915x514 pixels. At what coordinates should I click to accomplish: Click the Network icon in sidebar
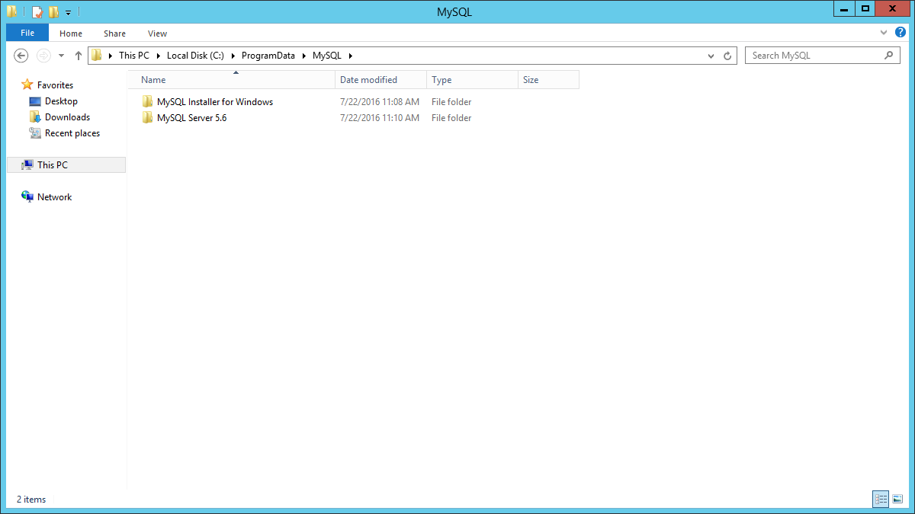[x=27, y=196]
